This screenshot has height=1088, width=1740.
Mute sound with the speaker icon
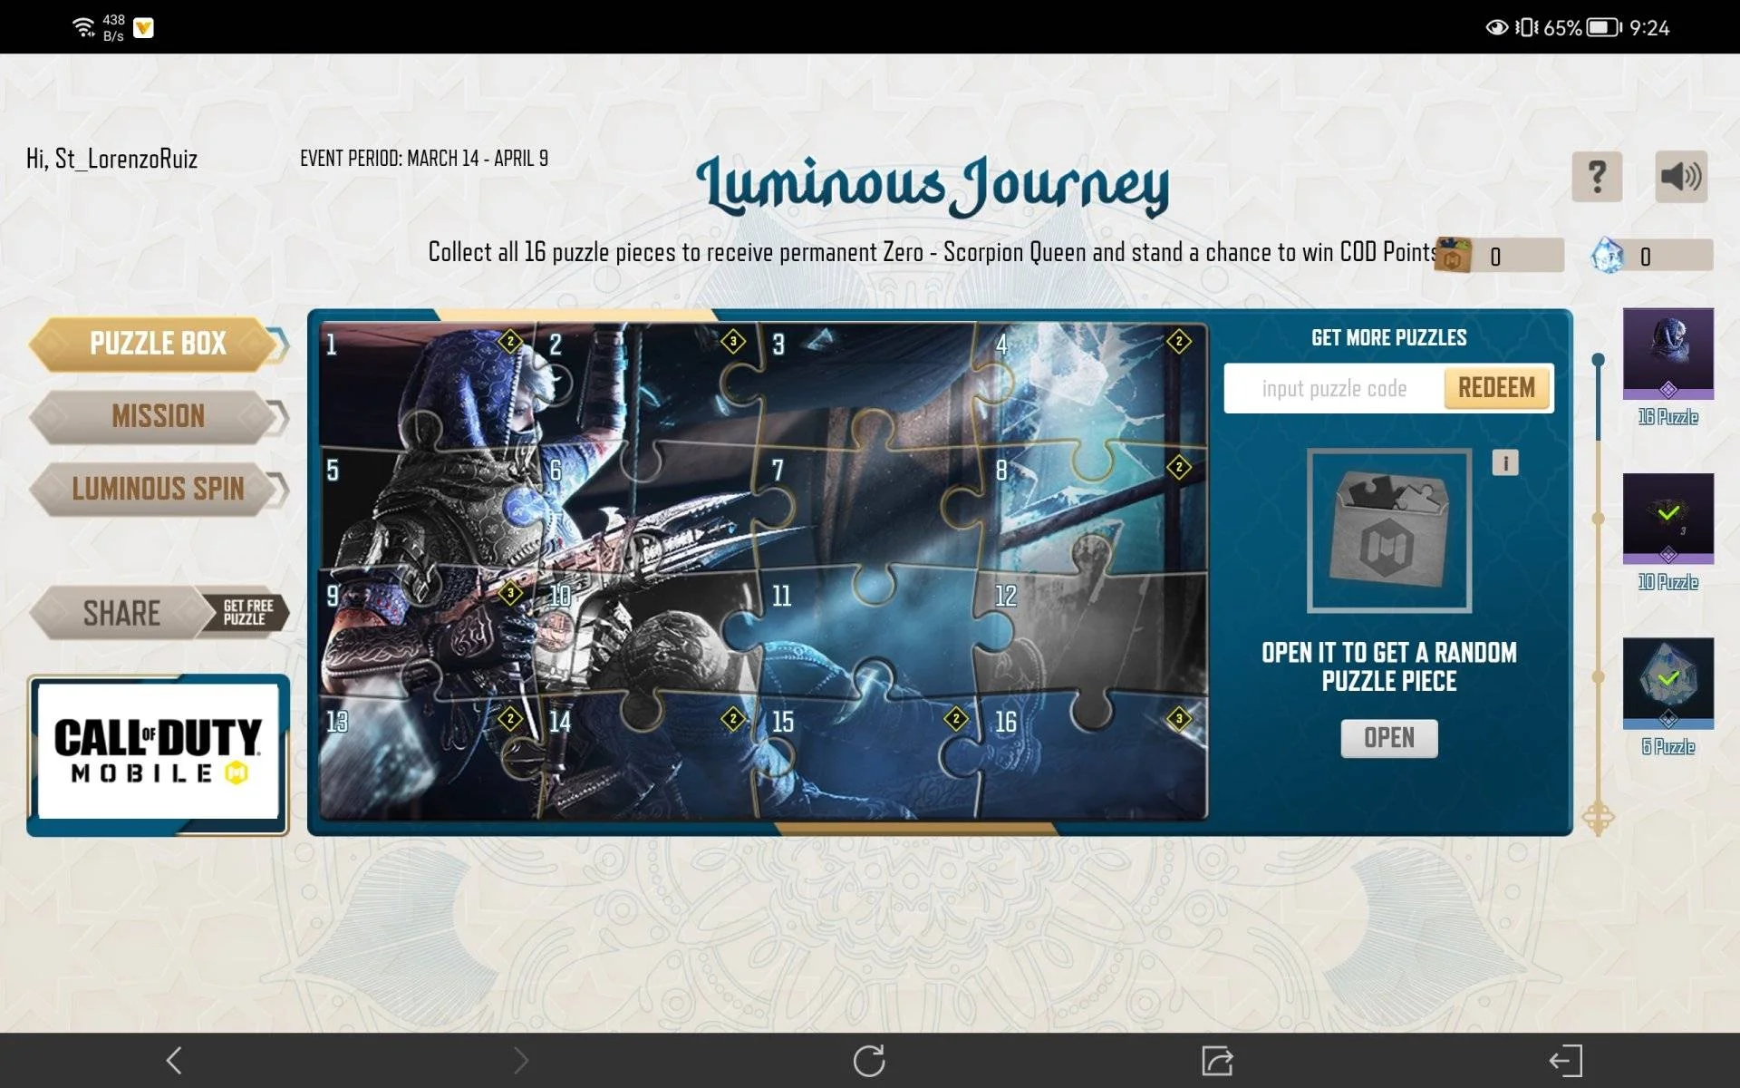pyautogui.click(x=1681, y=177)
